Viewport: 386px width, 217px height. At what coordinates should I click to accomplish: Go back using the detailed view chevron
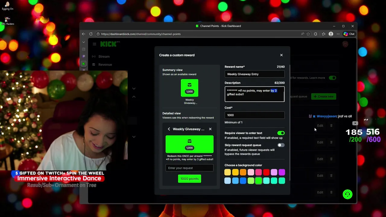point(169,129)
